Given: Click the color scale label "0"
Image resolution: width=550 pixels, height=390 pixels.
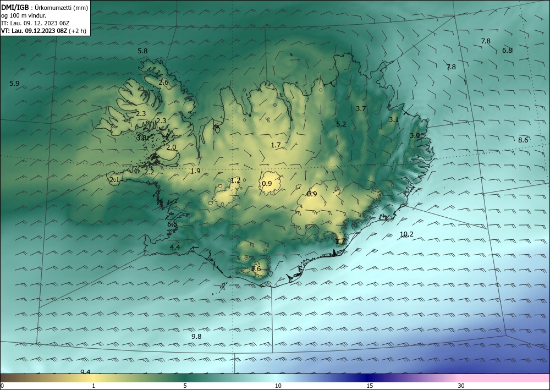Looking at the screenshot, I should [2, 386].
